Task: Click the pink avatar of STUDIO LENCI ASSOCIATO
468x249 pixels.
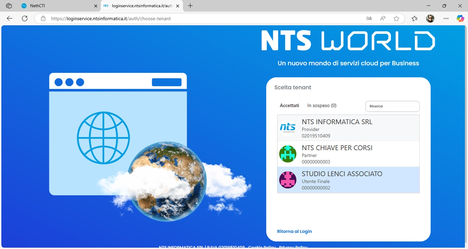Action: tap(288, 180)
